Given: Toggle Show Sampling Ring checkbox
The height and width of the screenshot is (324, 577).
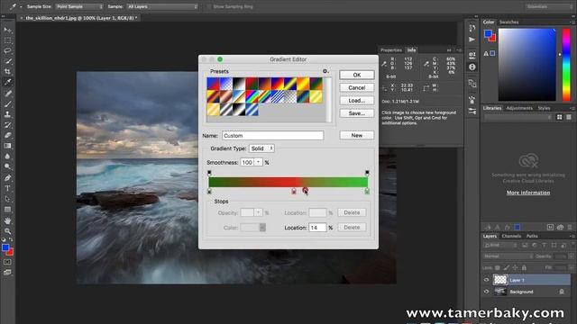Looking at the screenshot, I should click(x=209, y=6).
